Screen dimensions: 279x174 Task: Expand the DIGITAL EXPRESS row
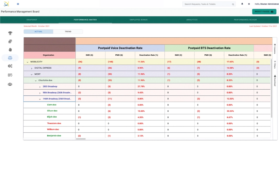click(32, 68)
